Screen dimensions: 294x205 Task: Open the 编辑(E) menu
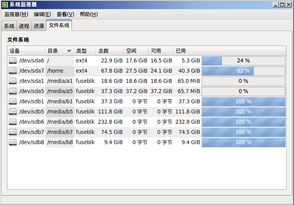(42, 14)
